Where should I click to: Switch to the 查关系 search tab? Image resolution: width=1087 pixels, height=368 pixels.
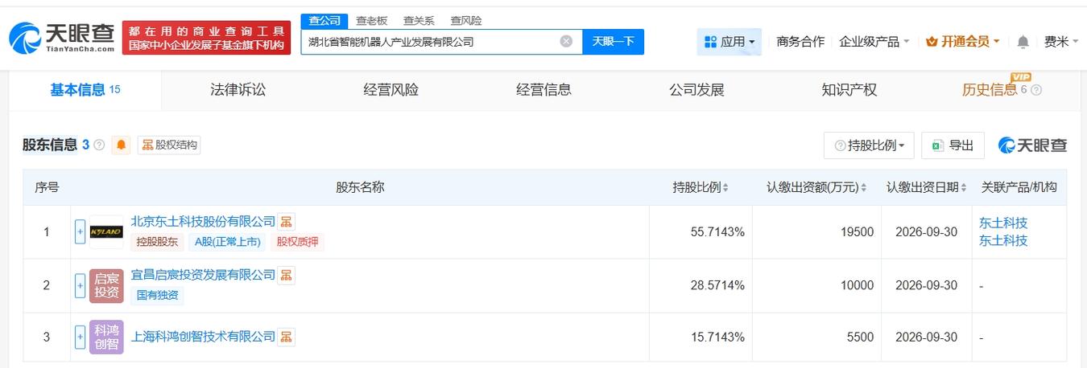[x=419, y=21]
